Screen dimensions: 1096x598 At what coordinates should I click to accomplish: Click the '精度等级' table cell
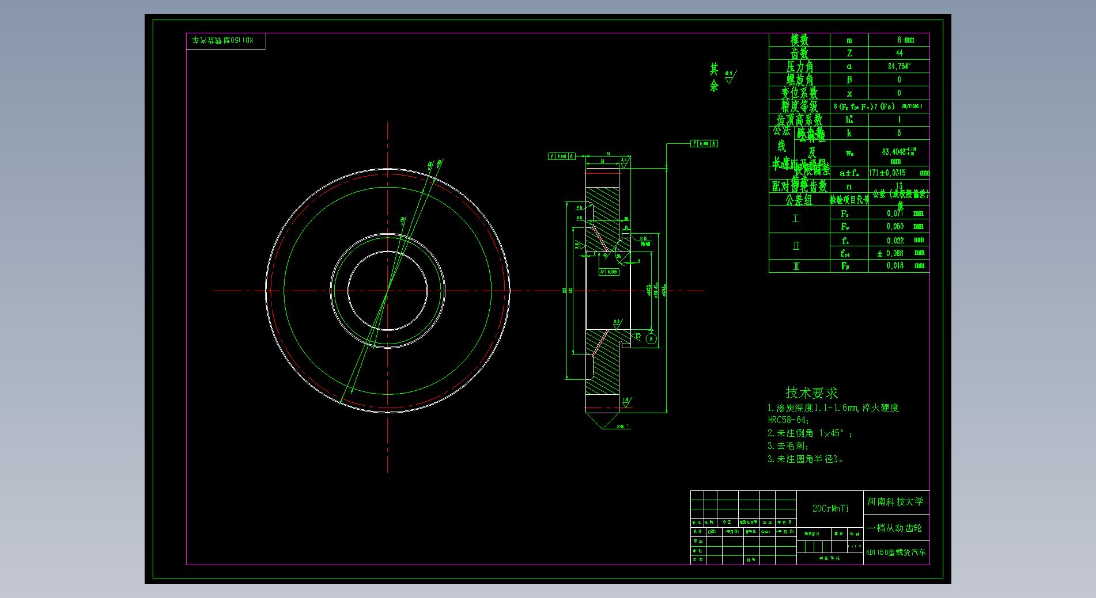tap(800, 106)
